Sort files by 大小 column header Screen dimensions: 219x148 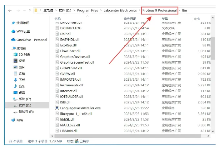(x=197, y=19)
